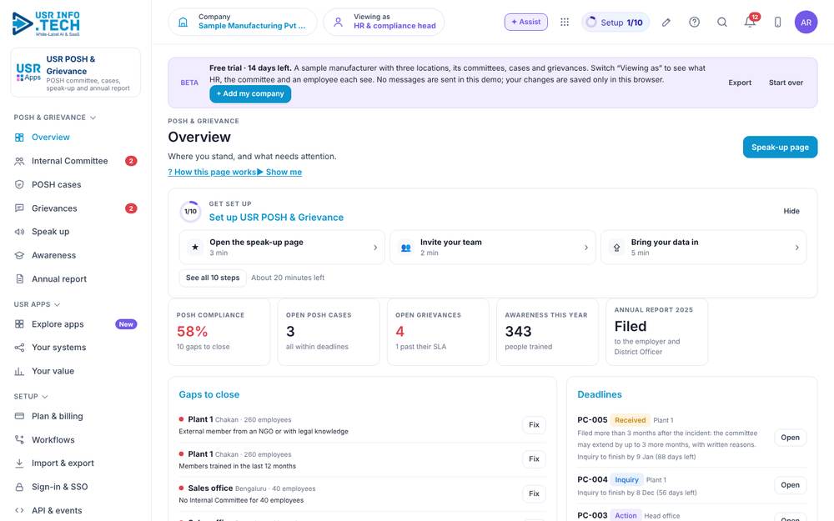The image size is (834, 521).
Task: Click the Assist button
Action: click(x=526, y=22)
